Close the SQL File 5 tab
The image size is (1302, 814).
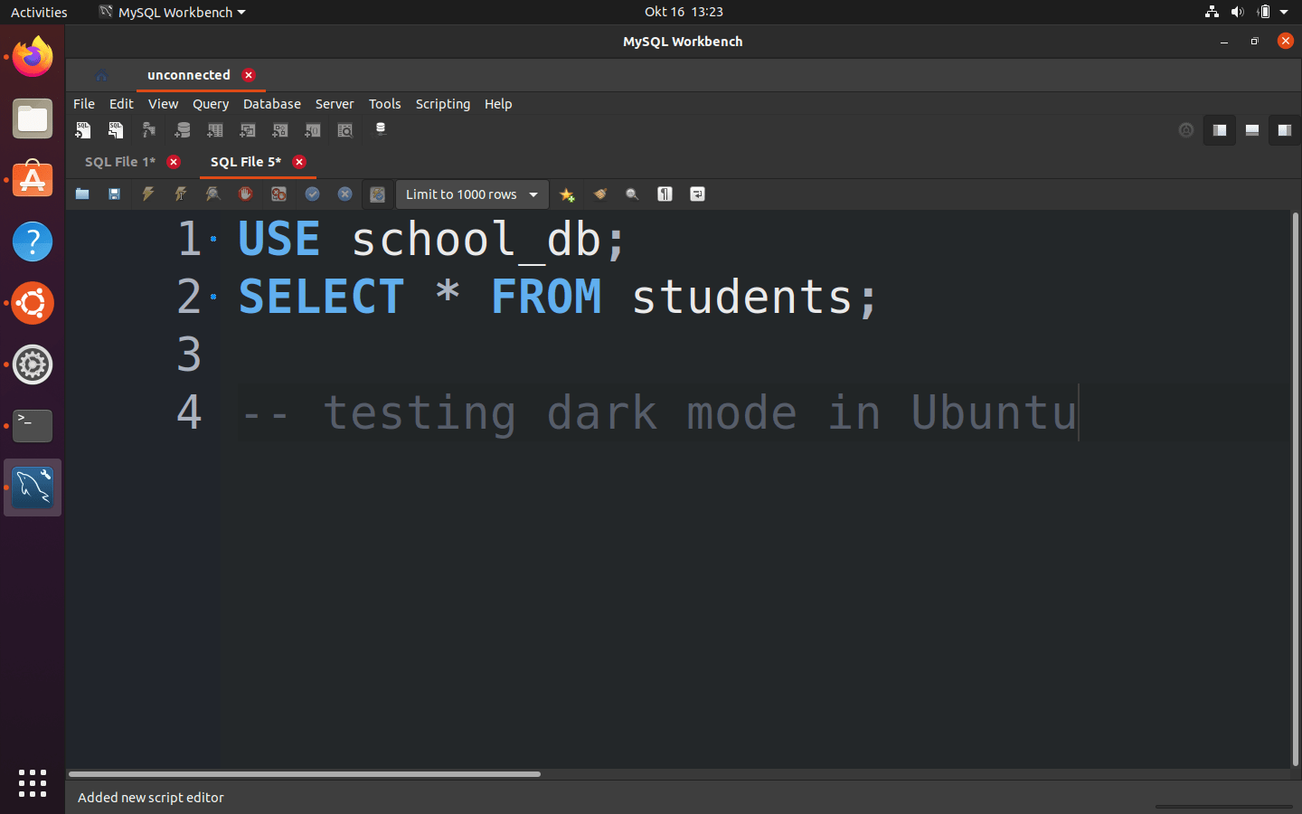pos(298,162)
